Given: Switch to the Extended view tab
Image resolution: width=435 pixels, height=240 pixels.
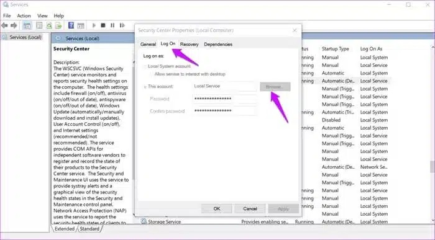Looking at the screenshot, I should (65, 229).
